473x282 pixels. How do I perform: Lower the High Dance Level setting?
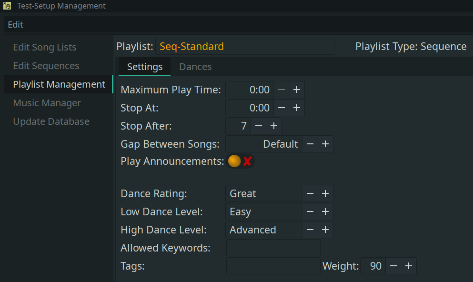[310, 230]
